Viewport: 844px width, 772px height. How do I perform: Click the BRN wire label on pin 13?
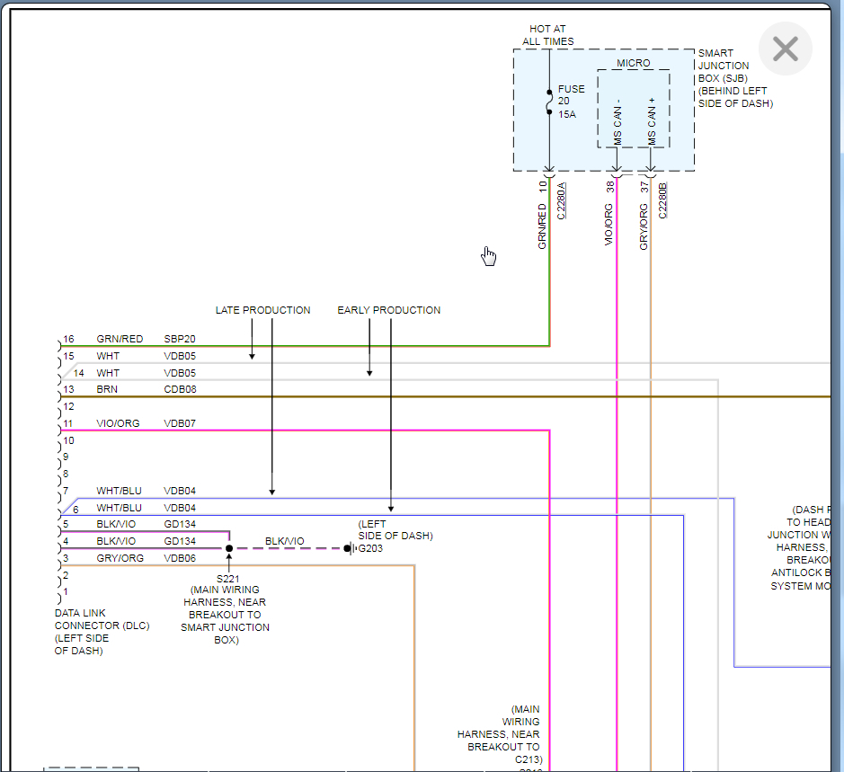click(107, 389)
